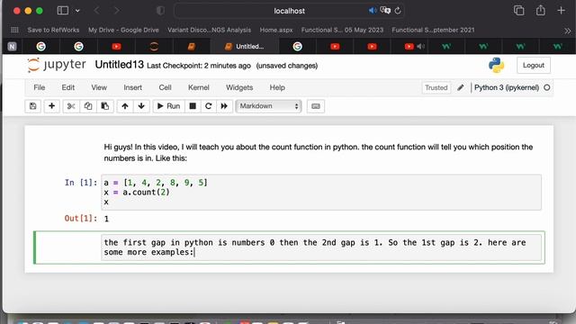Paste cells below icon
Image resolution: width=576 pixels, height=324 pixels.
pyautogui.click(x=105, y=106)
